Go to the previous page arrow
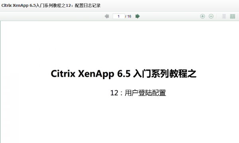 107,16
